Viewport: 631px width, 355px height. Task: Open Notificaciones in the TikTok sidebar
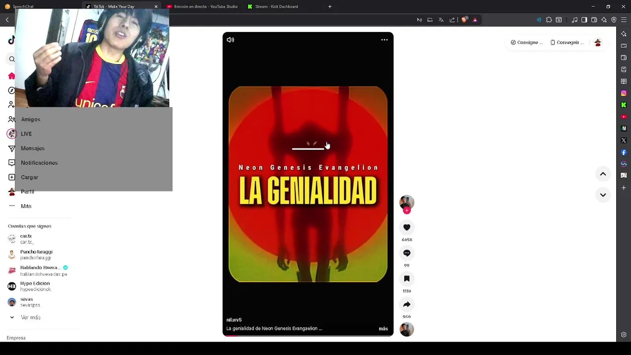pyautogui.click(x=39, y=163)
